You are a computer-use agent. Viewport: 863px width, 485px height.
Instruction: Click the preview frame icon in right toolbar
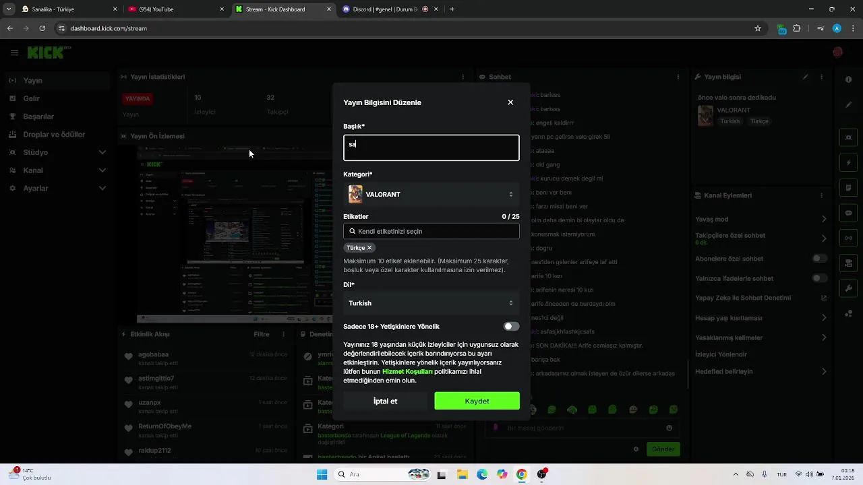848,137
